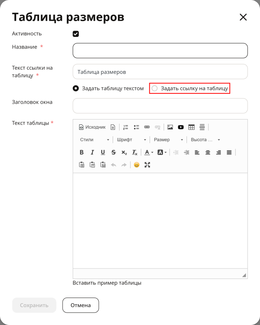Open the Размер size dropdown

[x=168, y=140]
